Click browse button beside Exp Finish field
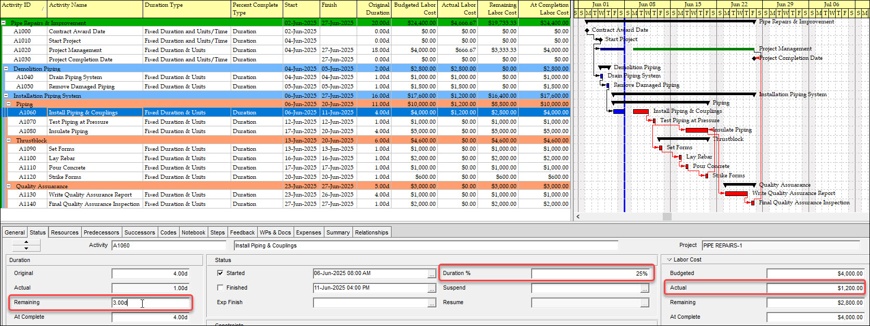Screen dimensions: 870x326 click(x=432, y=303)
